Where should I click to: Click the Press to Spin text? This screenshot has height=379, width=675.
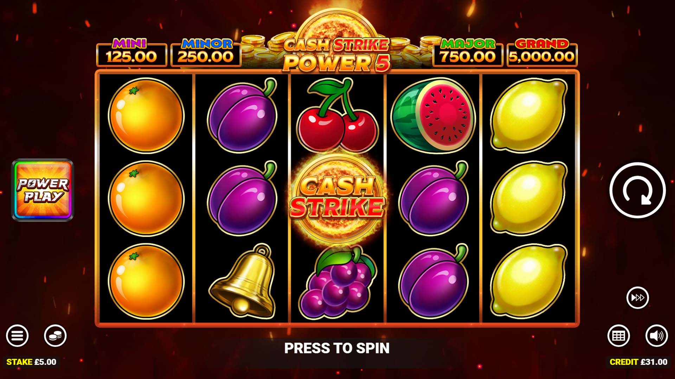click(x=337, y=348)
